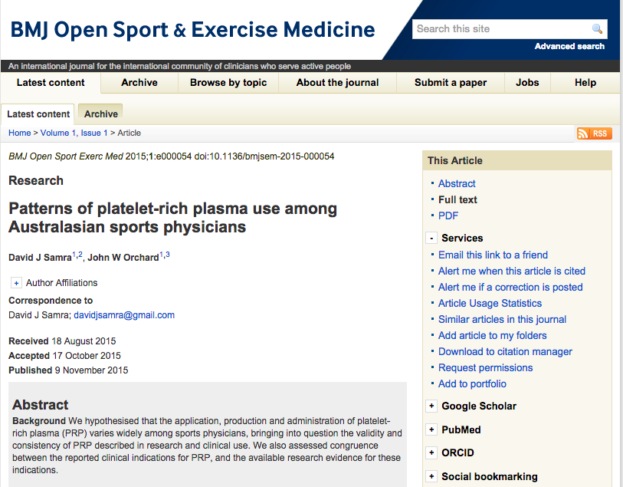This screenshot has height=487, width=623.
Task: Expand the Social bookmarking section
Action: 431,476
